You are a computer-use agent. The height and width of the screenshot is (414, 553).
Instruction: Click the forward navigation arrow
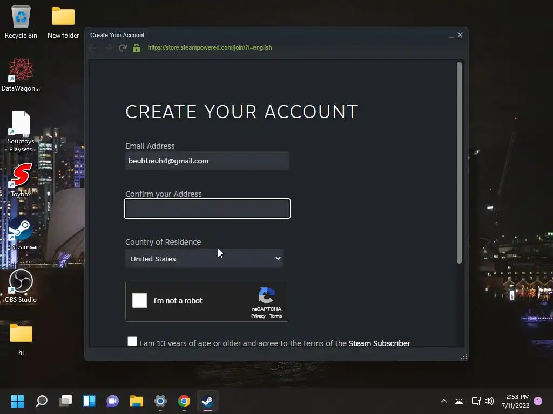[x=109, y=48]
